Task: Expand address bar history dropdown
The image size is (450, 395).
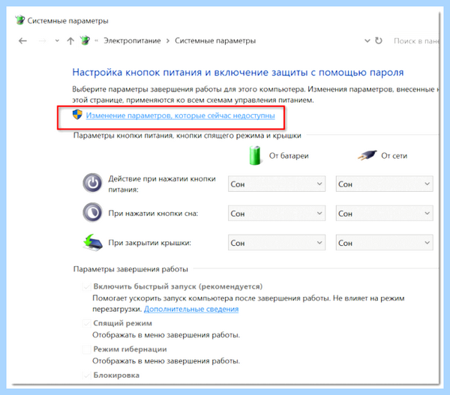Action: pos(367,40)
